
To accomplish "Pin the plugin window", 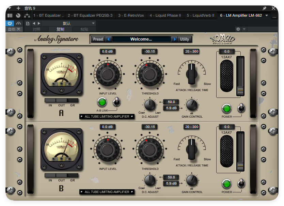I will (x=265, y=8).
